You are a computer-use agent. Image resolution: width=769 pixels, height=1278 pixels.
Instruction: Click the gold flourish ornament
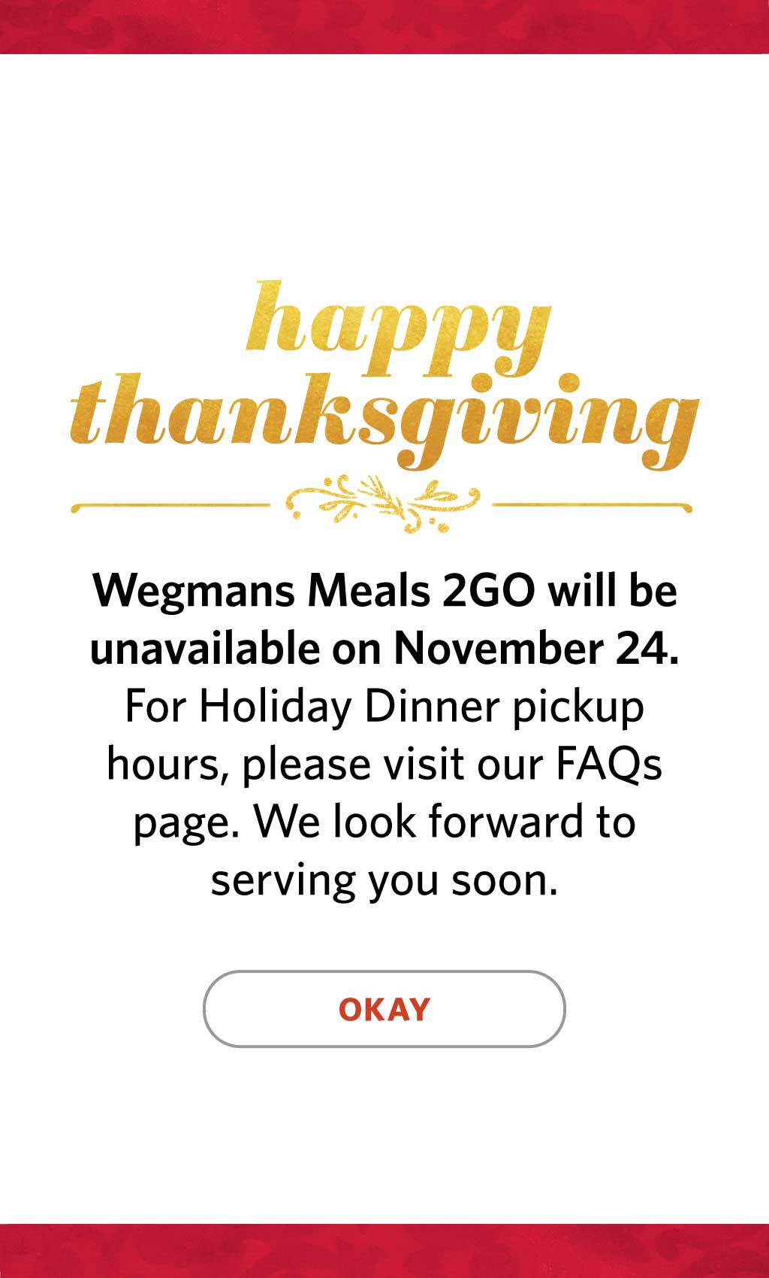pyautogui.click(x=383, y=502)
